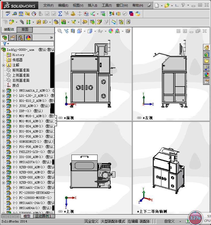Open the ConfigurationManager tab icon
Viewport: 211px width, 225px height.
20,38
